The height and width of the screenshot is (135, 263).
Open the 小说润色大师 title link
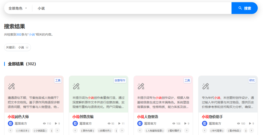click(18, 117)
